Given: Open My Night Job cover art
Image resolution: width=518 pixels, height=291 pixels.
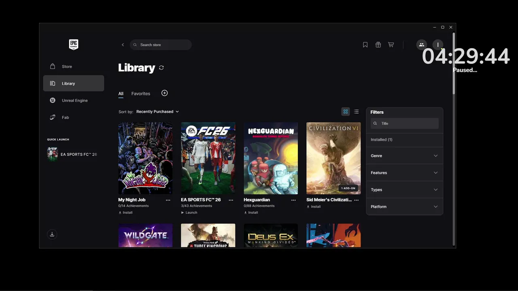Looking at the screenshot, I should click(145, 158).
